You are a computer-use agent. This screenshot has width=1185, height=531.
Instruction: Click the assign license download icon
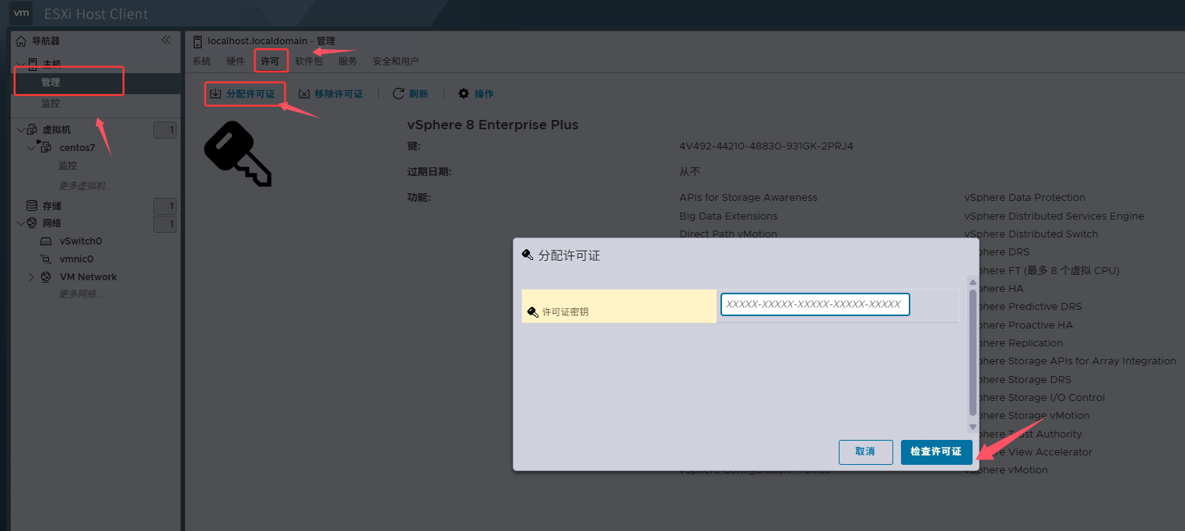coord(216,93)
